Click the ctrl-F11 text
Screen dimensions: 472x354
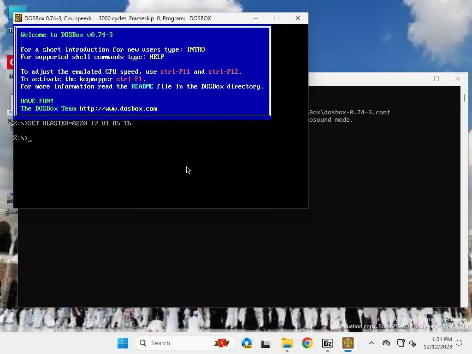[x=175, y=71]
